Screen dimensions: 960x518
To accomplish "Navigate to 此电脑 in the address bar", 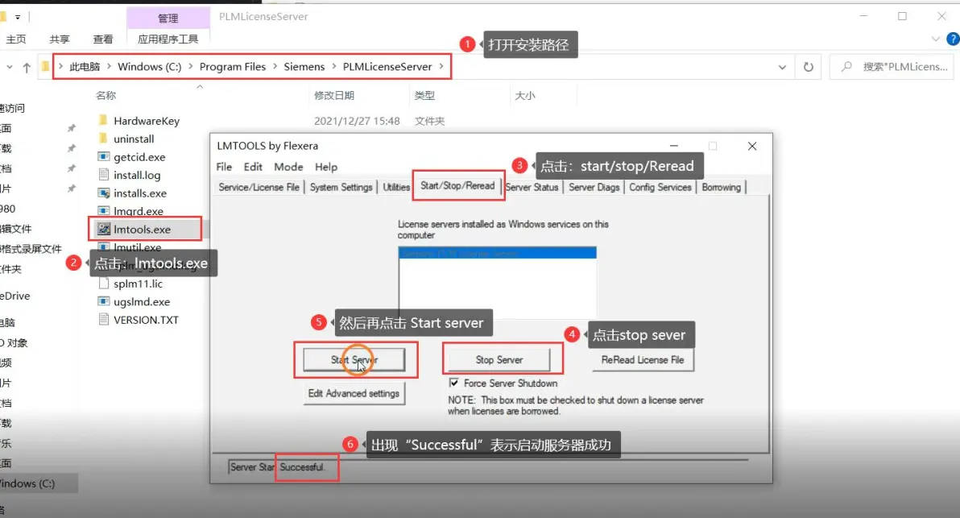I will [85, 67].
